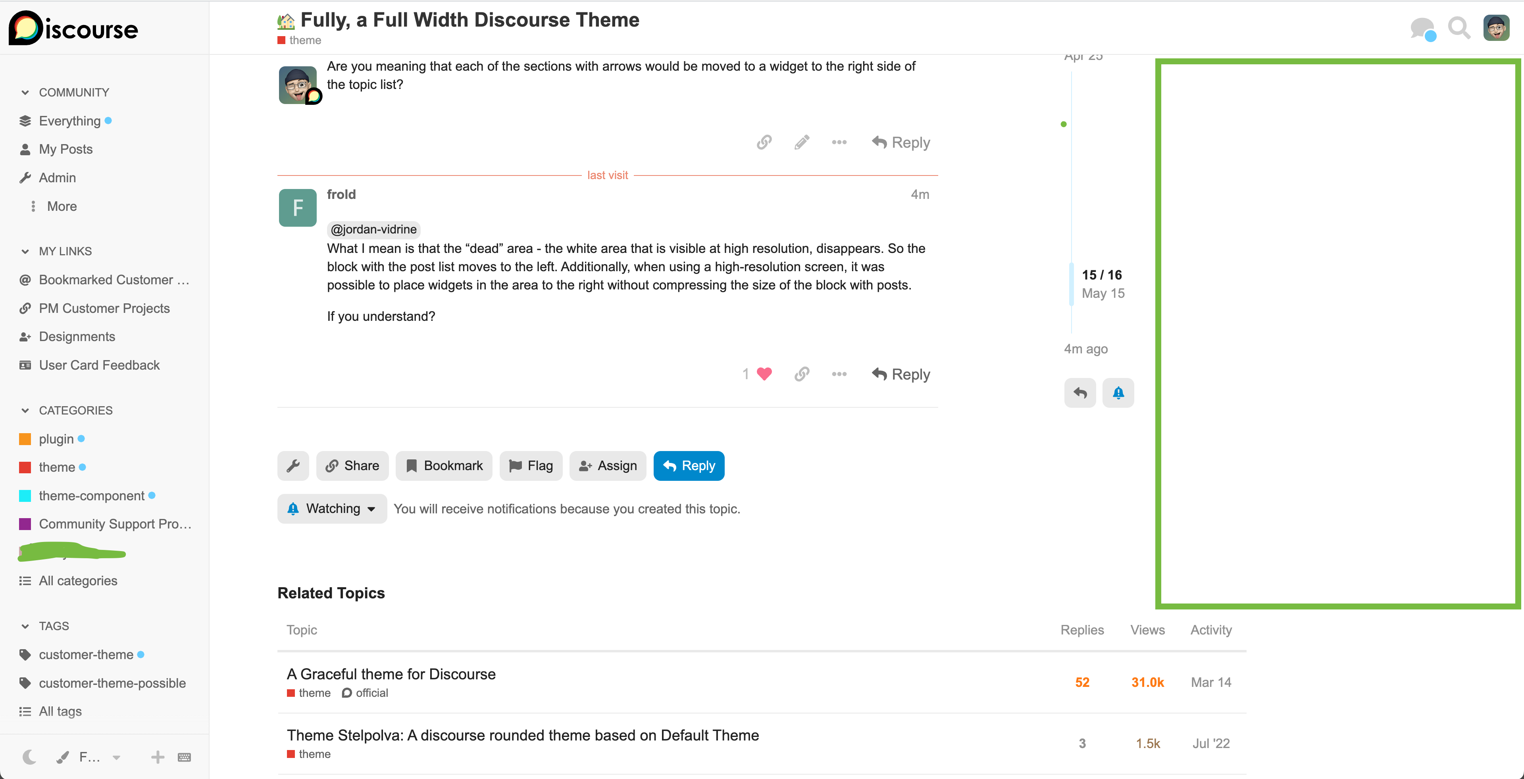Toggle Bookmark for this topic

(444, 466)
